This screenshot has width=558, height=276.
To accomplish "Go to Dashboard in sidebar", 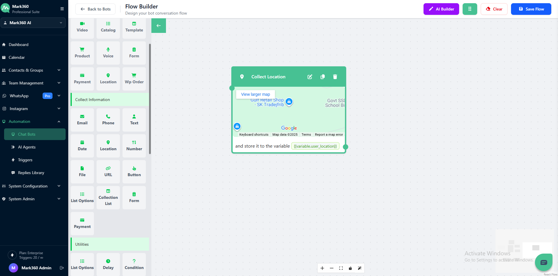I will point(19,45).
